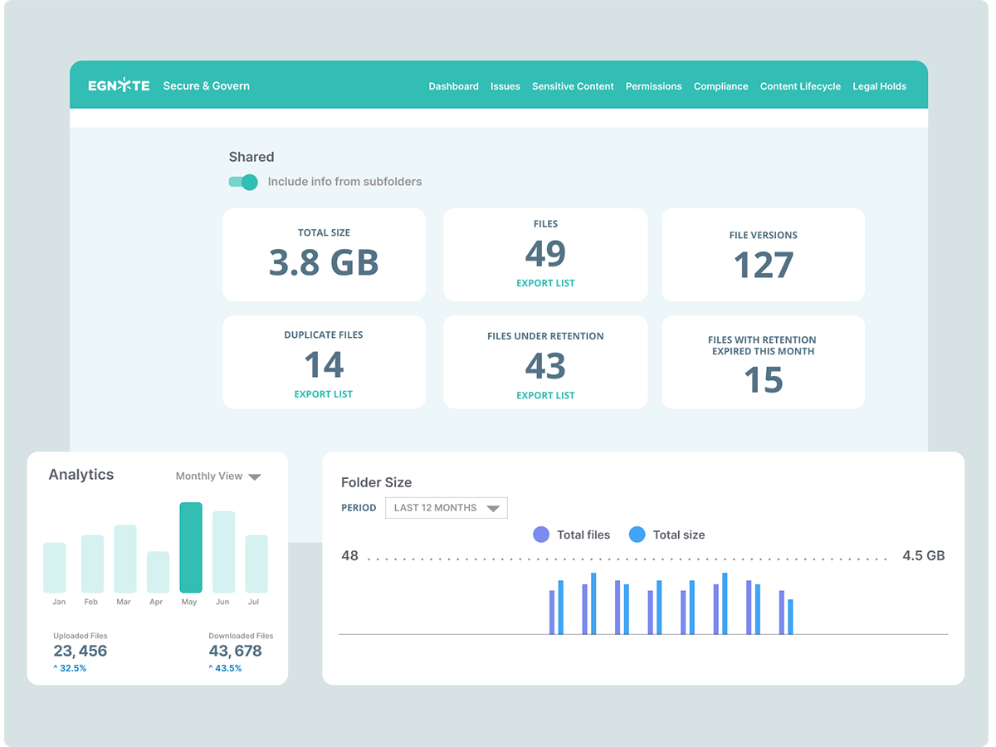Screen dimensions: 996x747
Task: Open the Sensitive Content section
Action: (x=573, y=85)
